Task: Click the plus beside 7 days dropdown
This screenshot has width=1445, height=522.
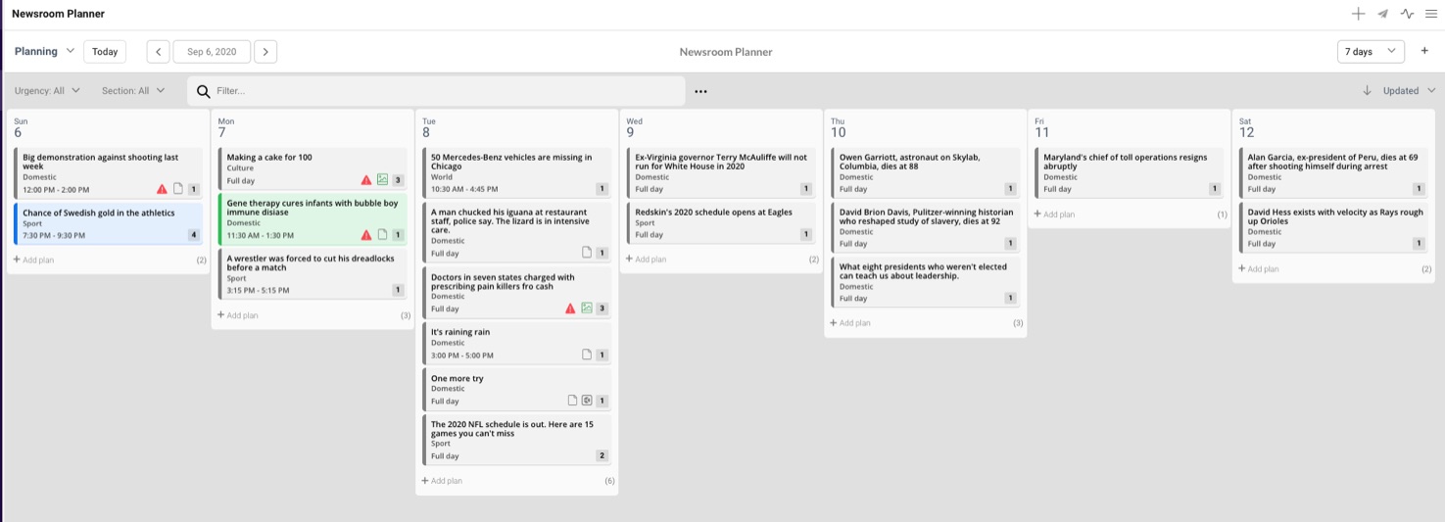Action: tap(1424, 51)
